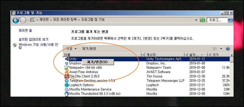Click install date 2019-01-08
Viewport: 244px width, 107px height.
point(197,68)
